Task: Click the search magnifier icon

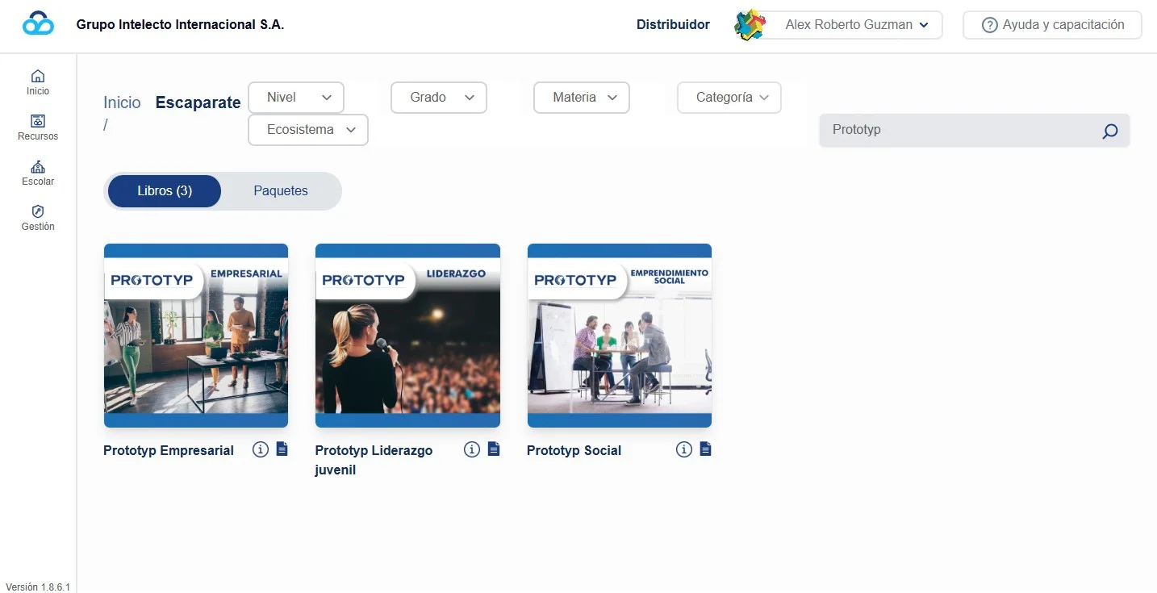Action: pyautogui.click(x=1110, y=131)
